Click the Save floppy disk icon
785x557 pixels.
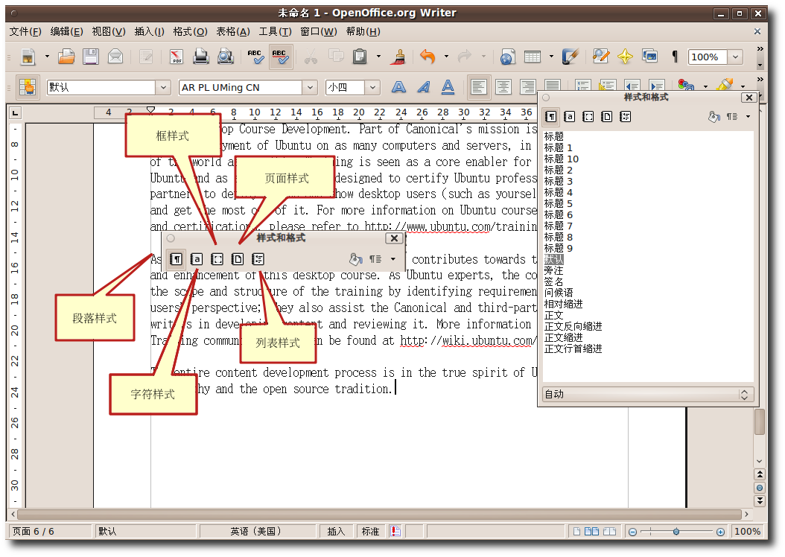point(91,57)
